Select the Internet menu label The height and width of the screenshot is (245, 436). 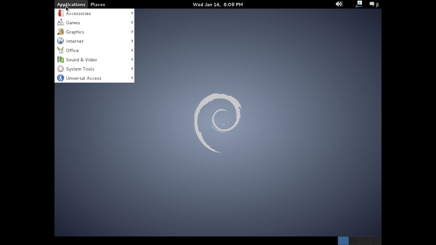[x=75, y=41]
